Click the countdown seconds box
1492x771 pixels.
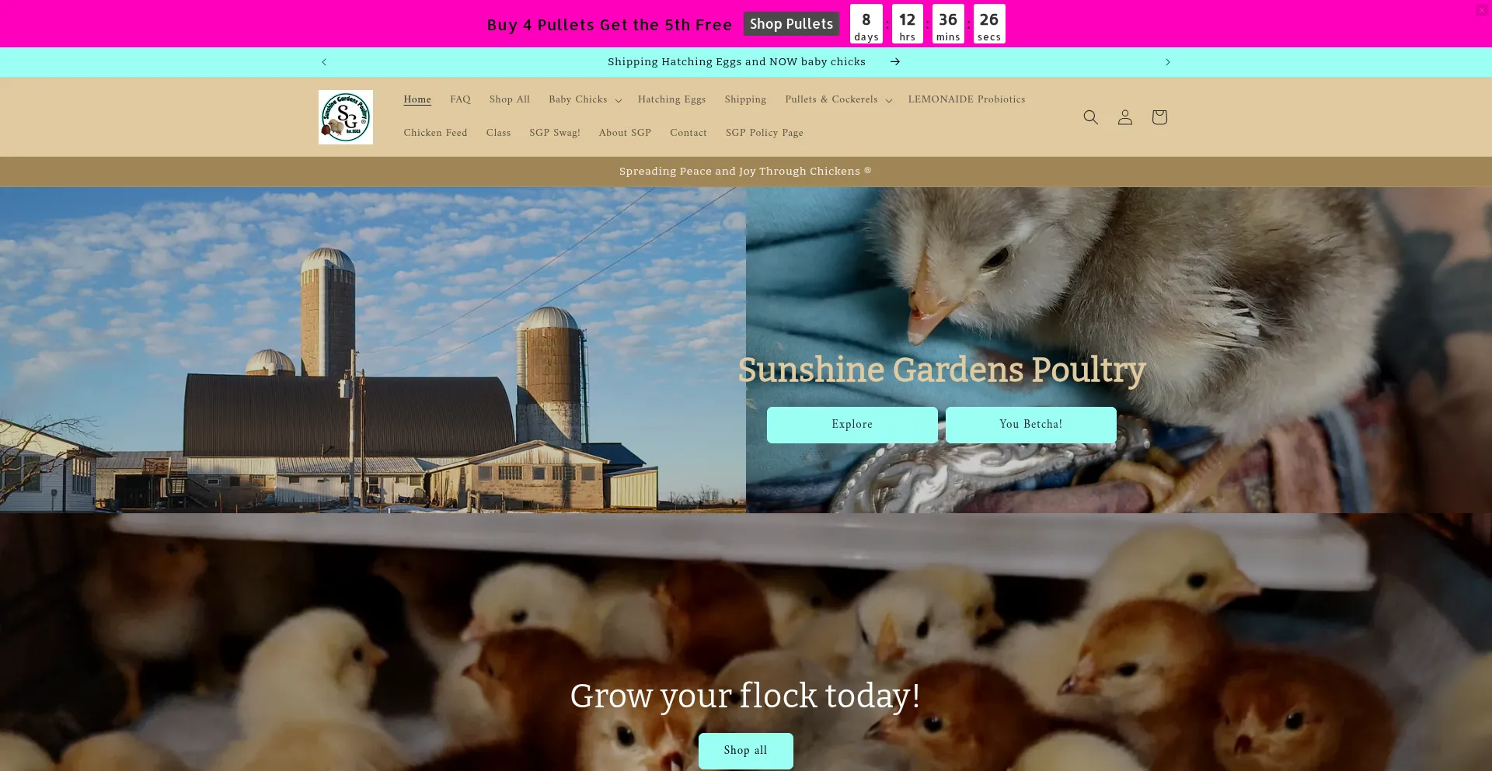tap(989, 24)
